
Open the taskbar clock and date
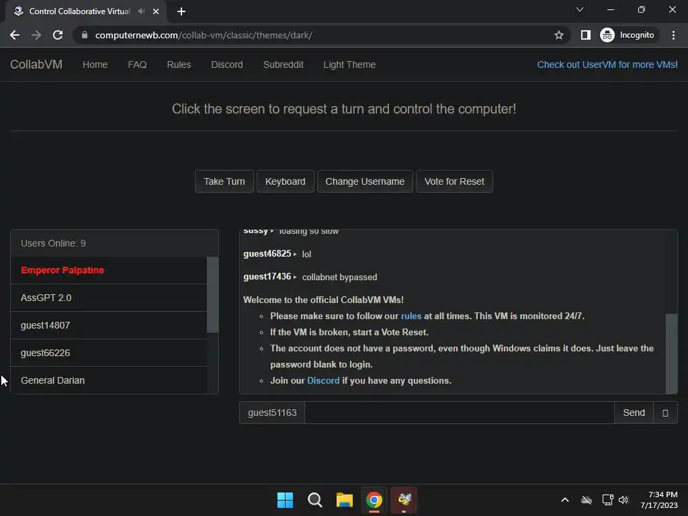(x=658, y=500)
